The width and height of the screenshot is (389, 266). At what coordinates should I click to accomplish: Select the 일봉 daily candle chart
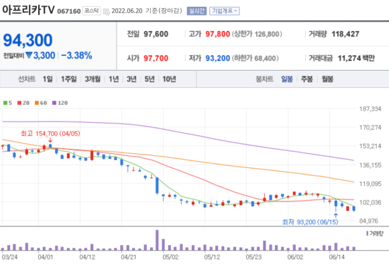coord(287,79)
